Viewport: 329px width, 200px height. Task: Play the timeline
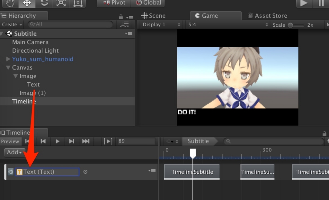click(x=57, y=141)
